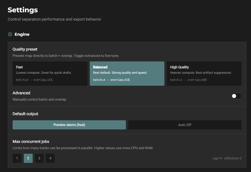Pick the High Quality preset
This screenshot has height=172, width=251.
204,73
